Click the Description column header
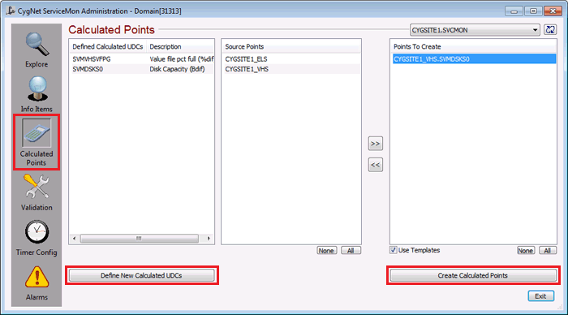568x315 pixels. coord(180,46)
